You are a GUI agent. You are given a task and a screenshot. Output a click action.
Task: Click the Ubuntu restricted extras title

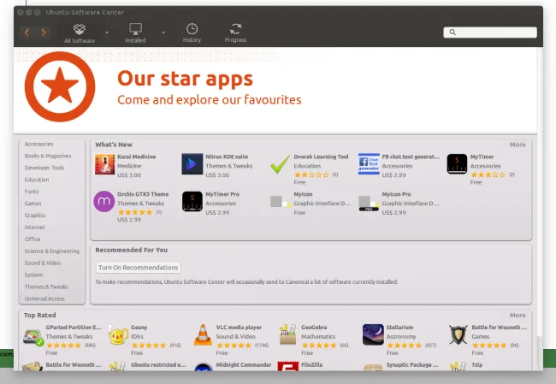click(158, 365)
